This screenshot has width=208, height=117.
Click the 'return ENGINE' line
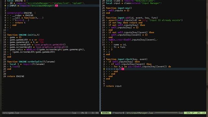click(16, 76)
